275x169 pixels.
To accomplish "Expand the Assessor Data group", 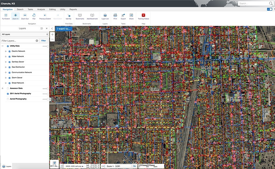I will pos(2,88).
